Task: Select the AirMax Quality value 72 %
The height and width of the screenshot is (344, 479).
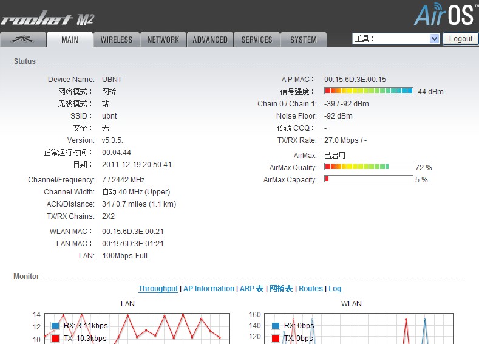Action: click(423, 168)
